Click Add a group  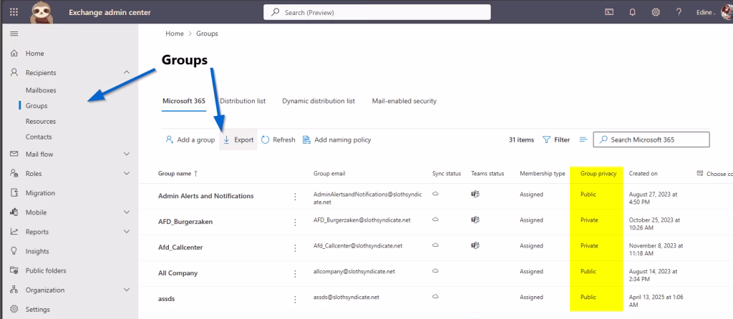click(x=190, y=139)
